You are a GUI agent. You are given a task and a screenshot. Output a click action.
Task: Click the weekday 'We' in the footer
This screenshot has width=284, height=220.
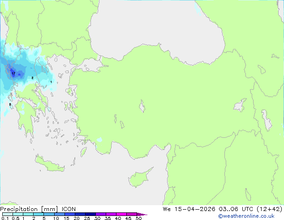pyautogui.click(x=167, y=209)
